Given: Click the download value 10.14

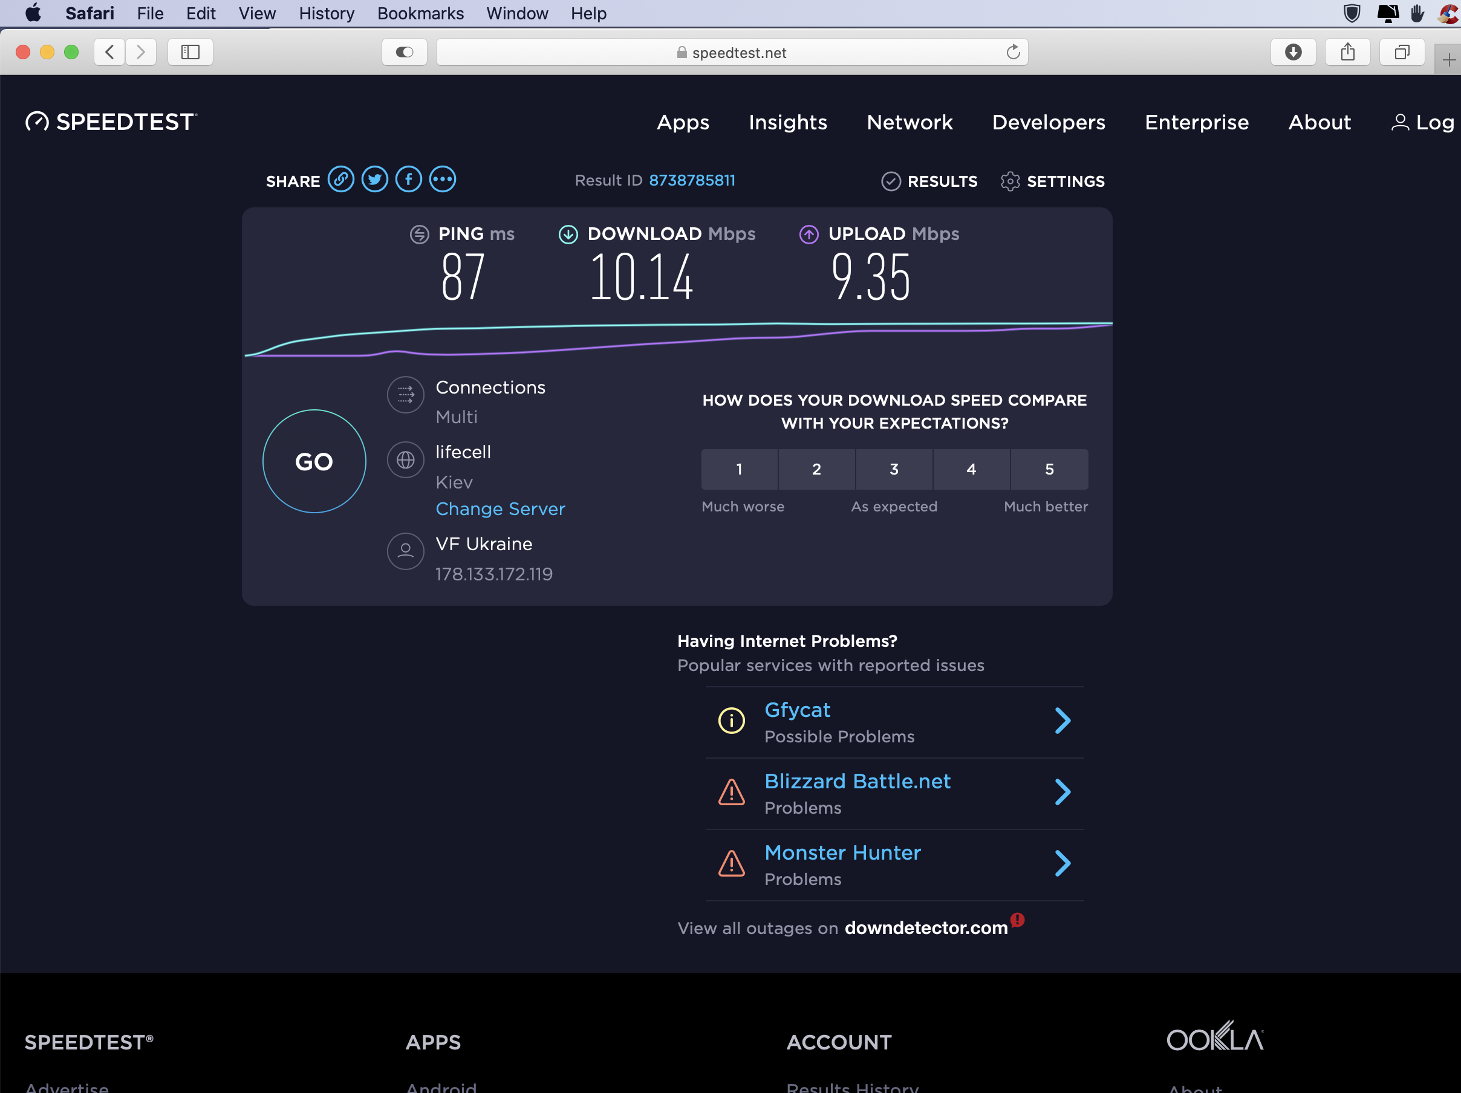Looking at the screenshot, I should click(x=642, y=277).
